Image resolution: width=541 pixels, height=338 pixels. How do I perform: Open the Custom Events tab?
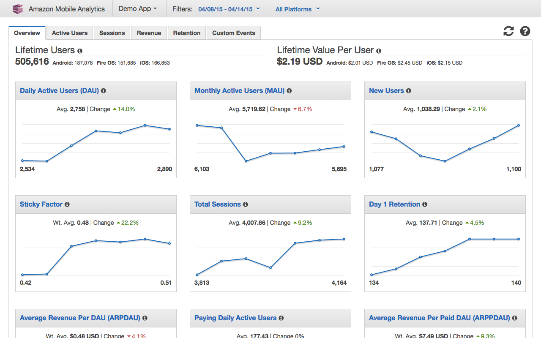tap(234, 33)
